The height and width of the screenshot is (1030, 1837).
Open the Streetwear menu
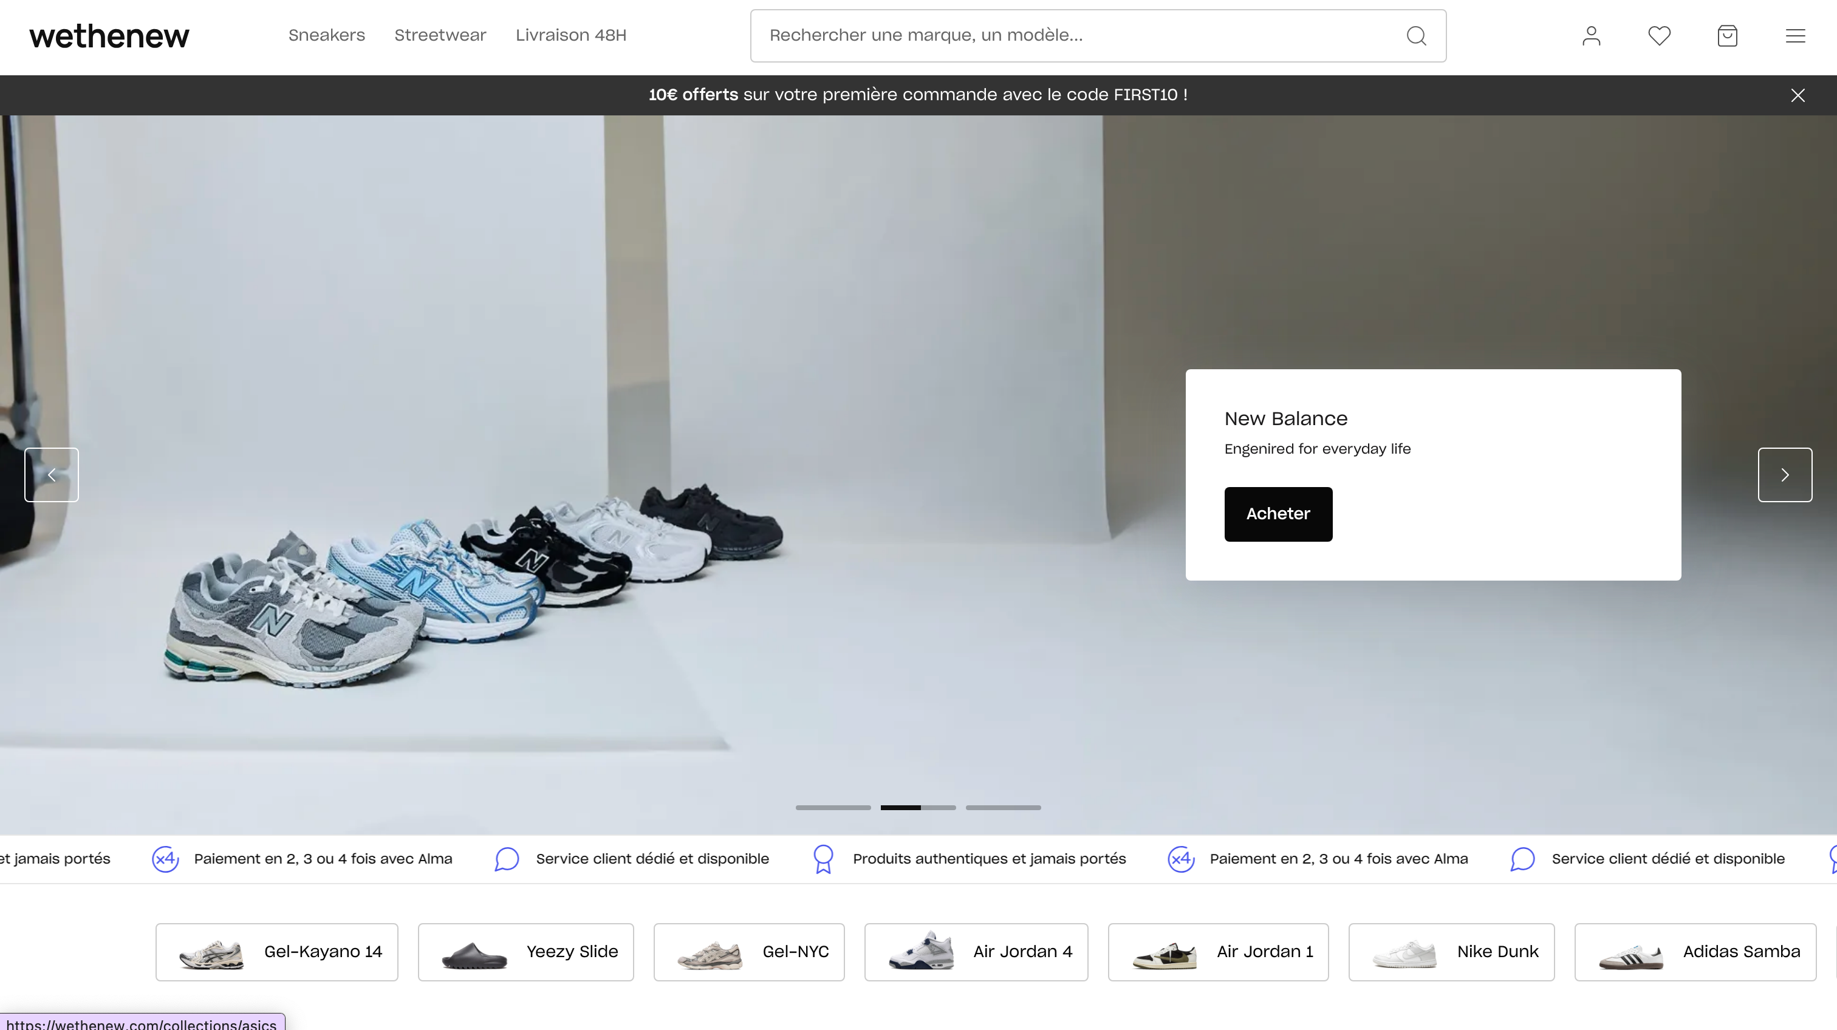tap(440, 35)
